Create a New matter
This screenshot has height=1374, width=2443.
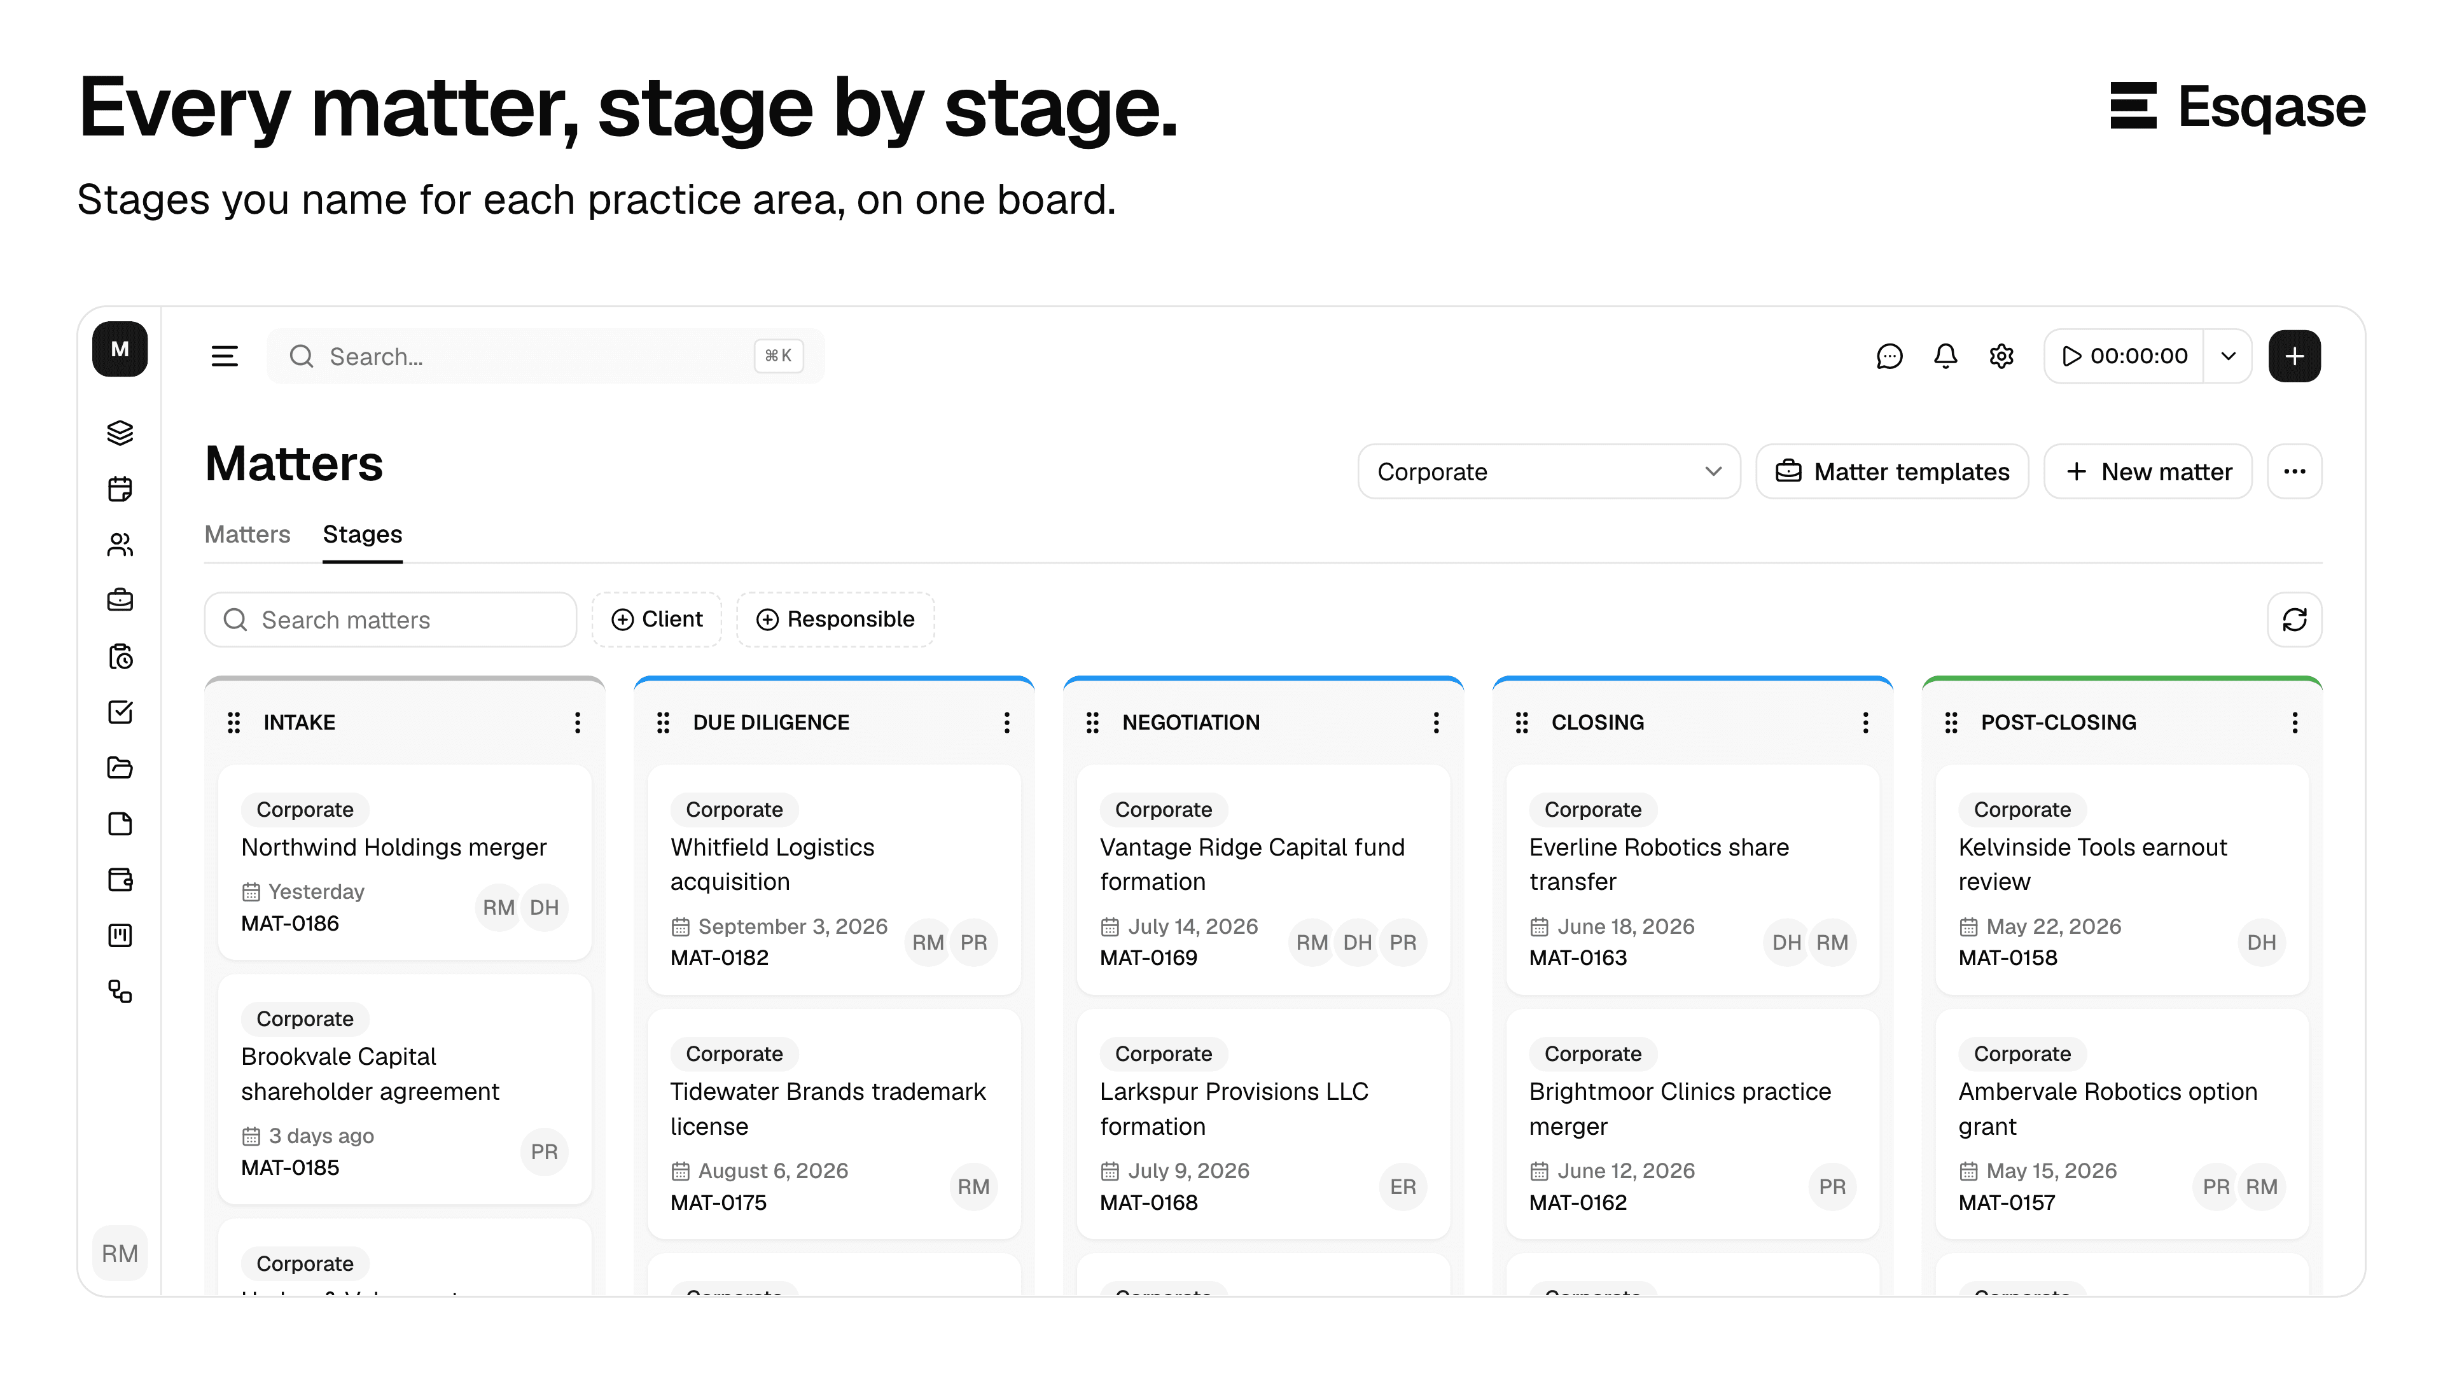2148,471
